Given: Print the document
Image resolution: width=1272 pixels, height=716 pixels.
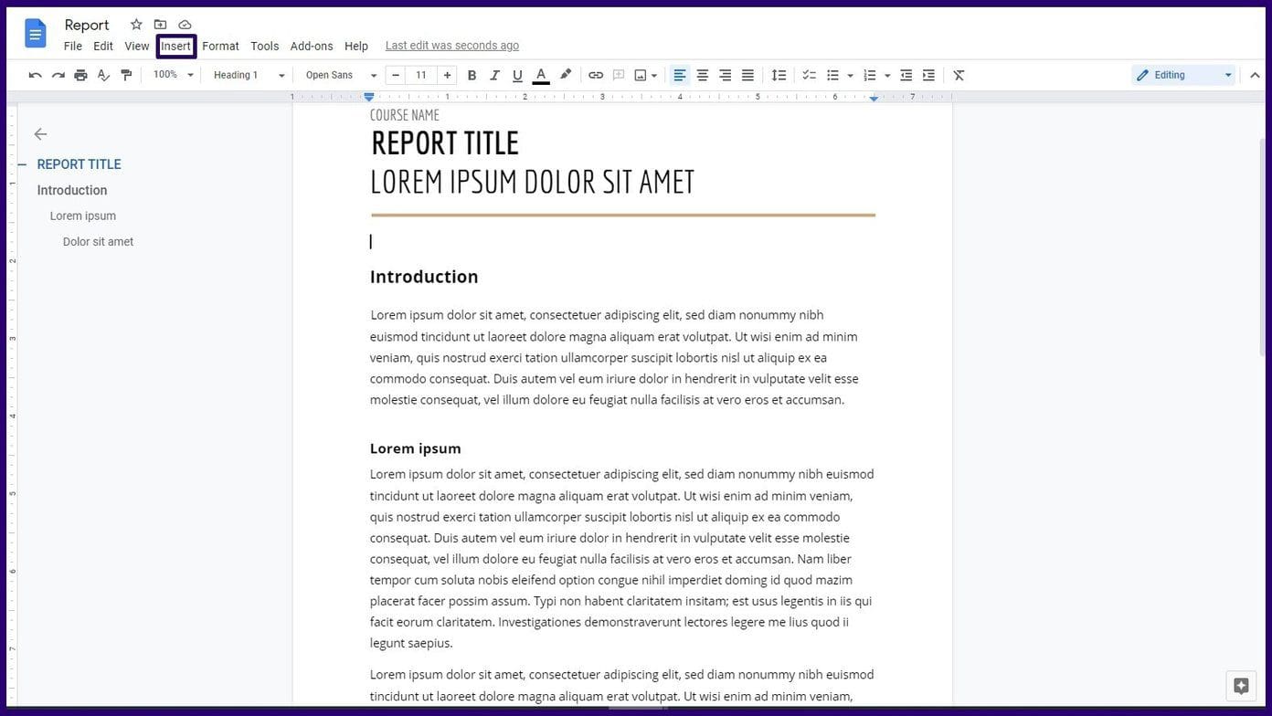Looking at the screenshot, I should click(x=80, y=75).
